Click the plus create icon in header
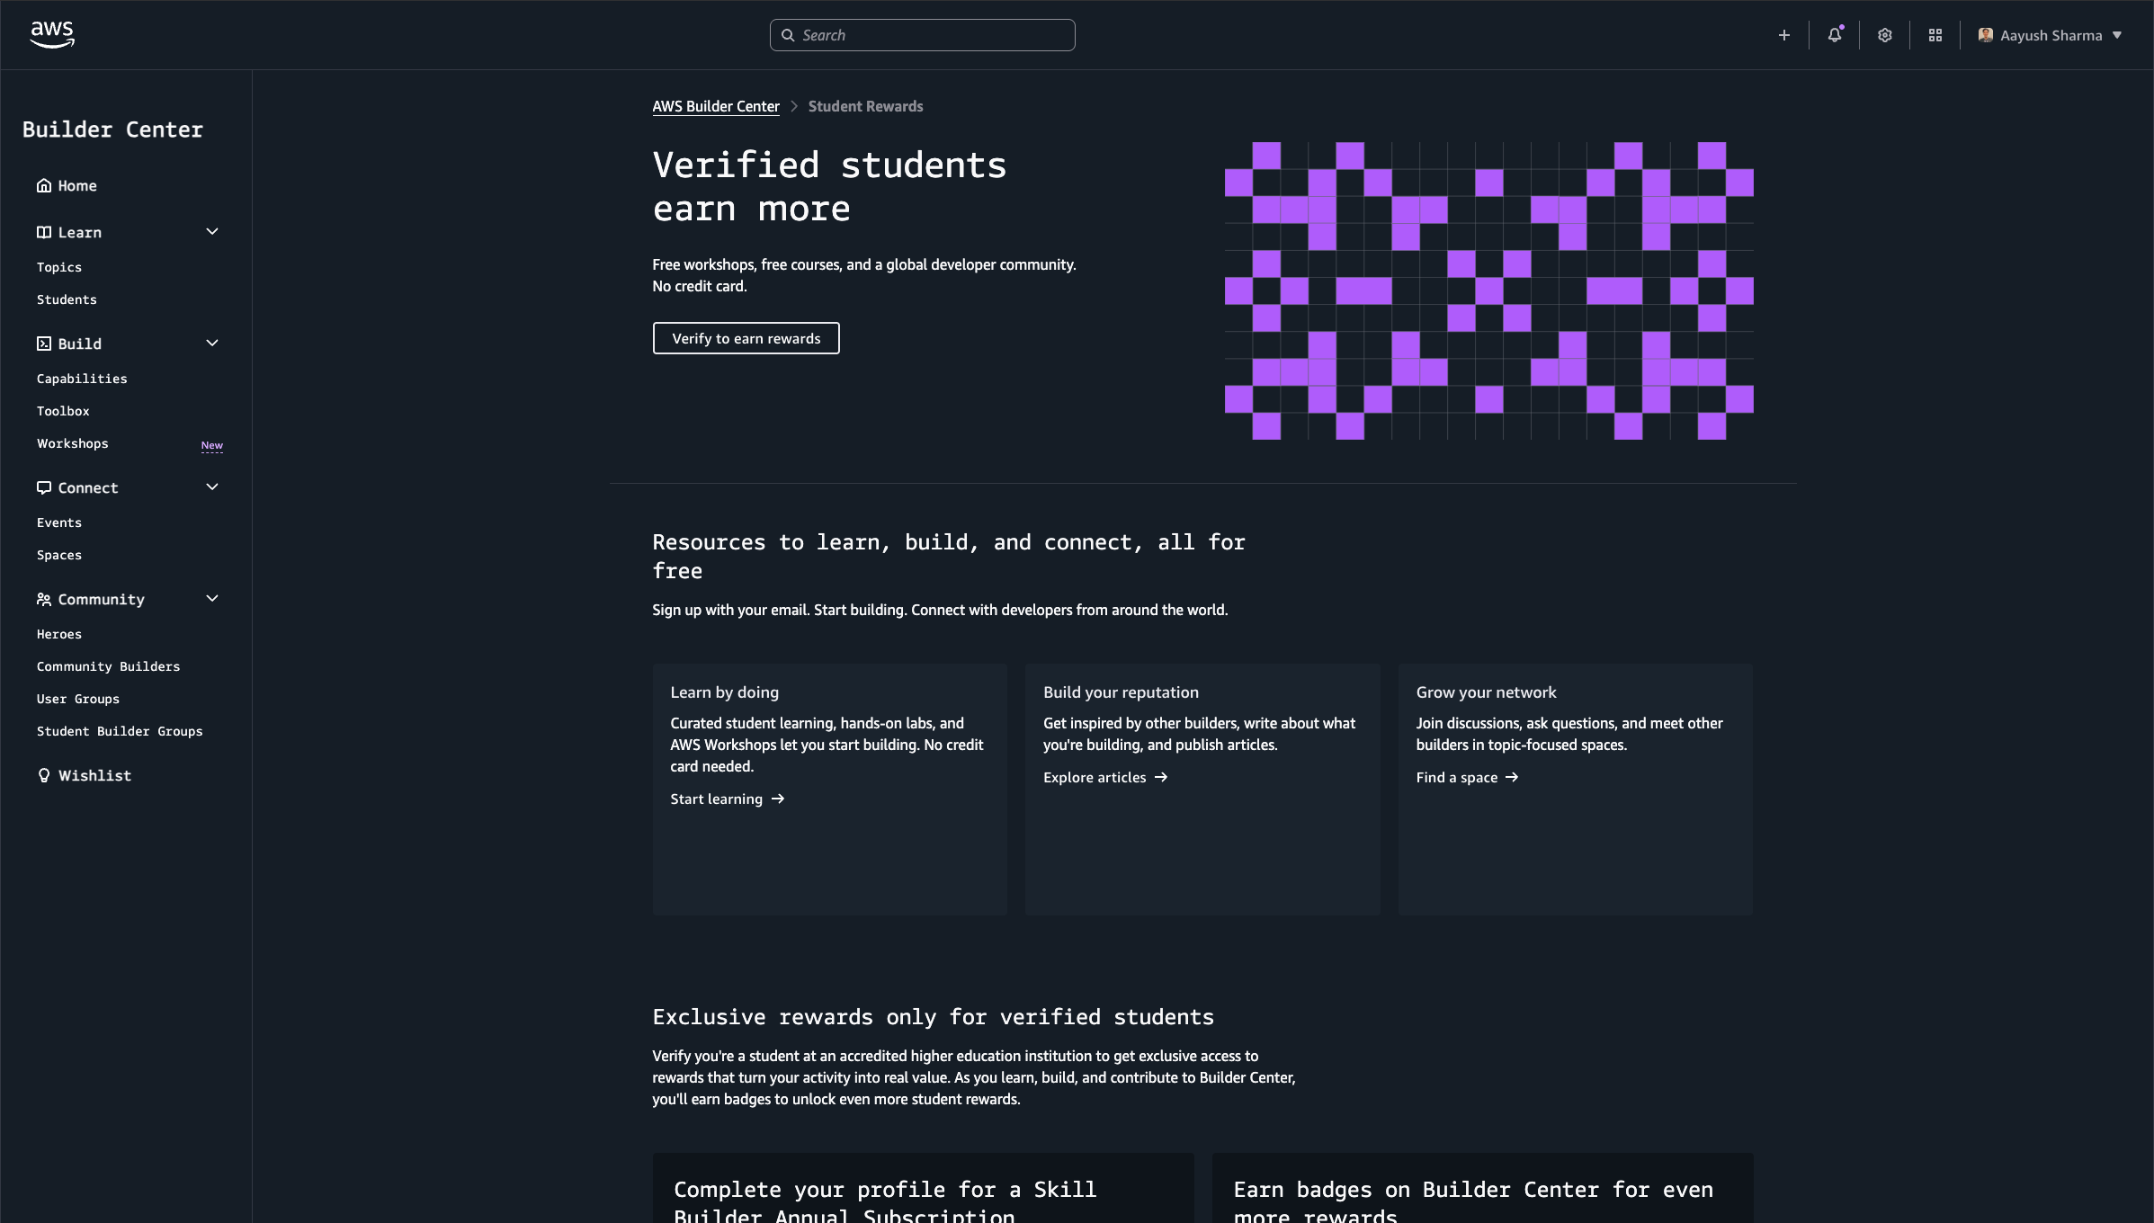 tap(1784, 35)
